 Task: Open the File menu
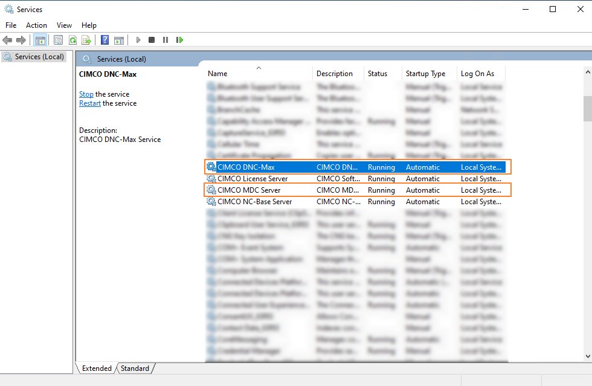point(11,25)
